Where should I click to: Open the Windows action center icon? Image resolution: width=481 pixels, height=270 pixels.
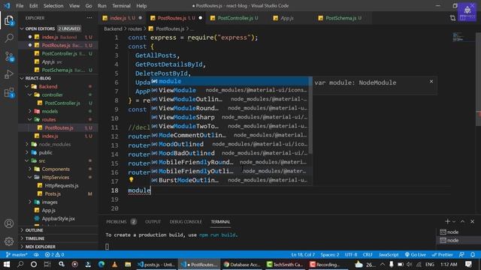point(468,264)
